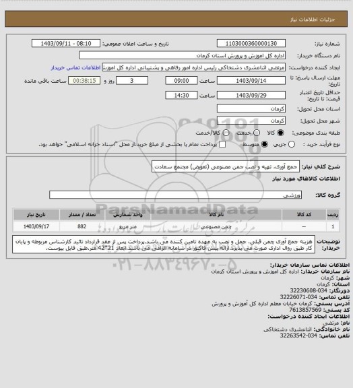Click the family name اثناعشری دشتخاکی
353x388 pixels.
[x=288, y=329]
